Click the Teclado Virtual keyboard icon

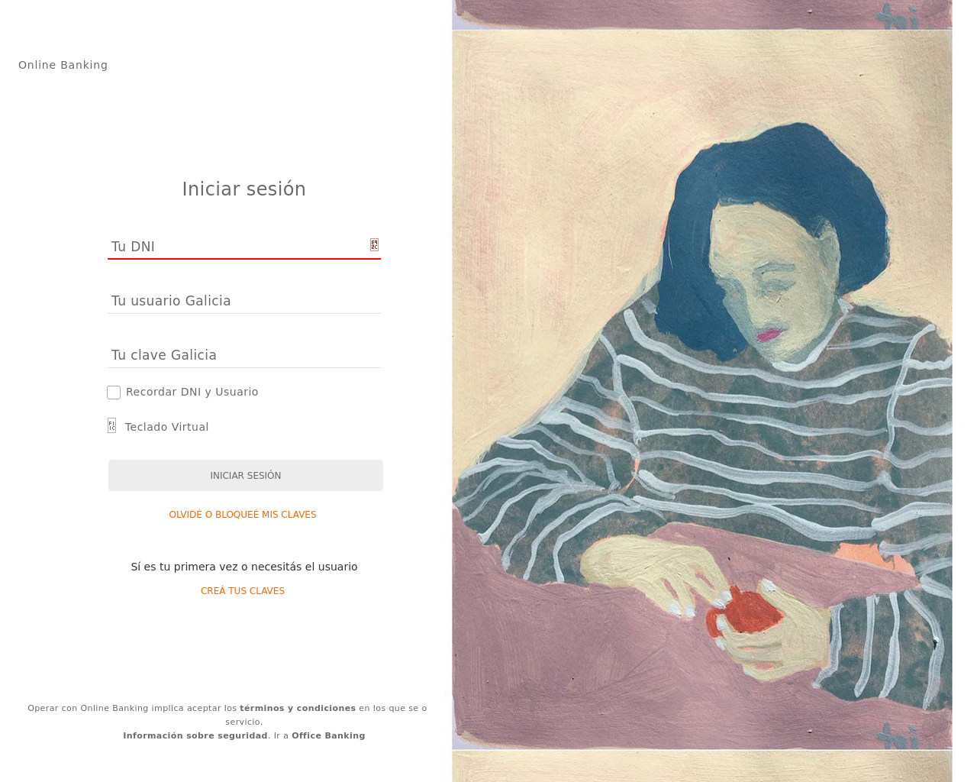click(112, 425)
